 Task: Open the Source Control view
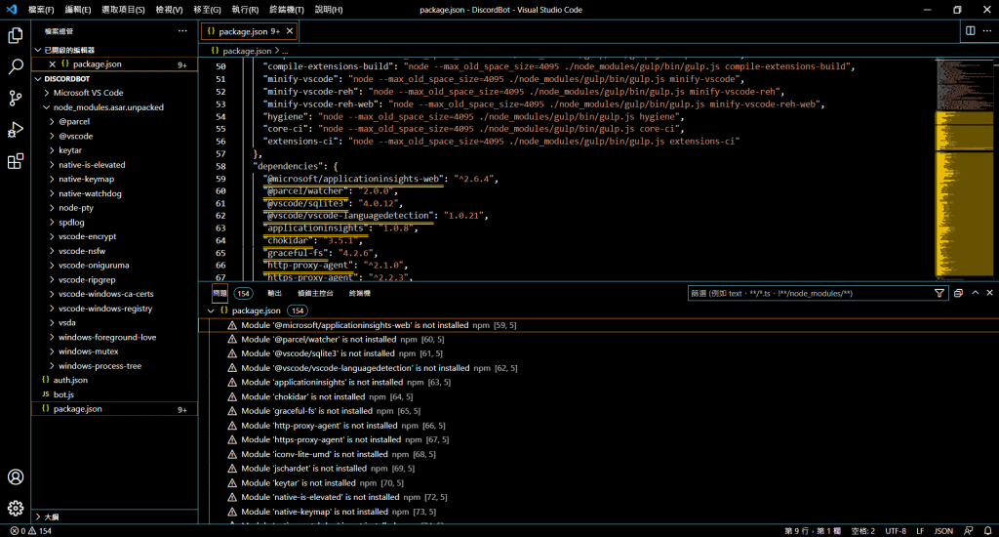16,98
